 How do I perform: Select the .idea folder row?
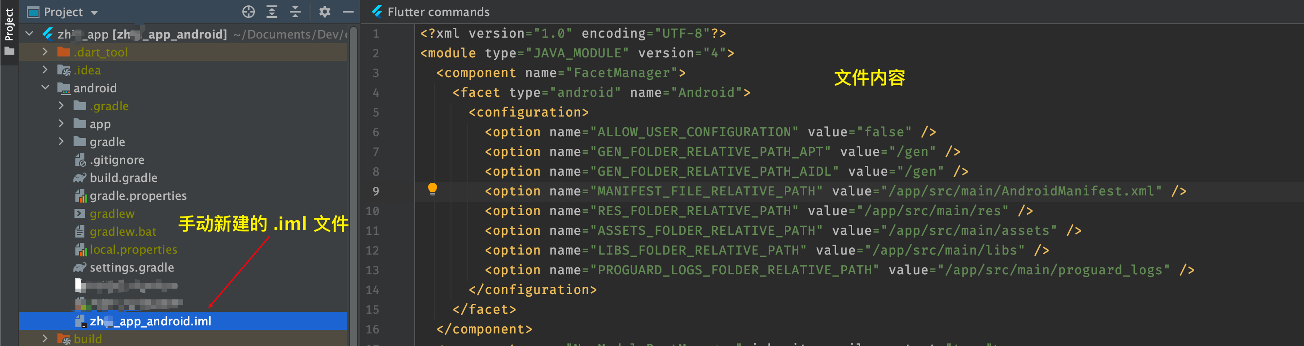click(183, 70)
